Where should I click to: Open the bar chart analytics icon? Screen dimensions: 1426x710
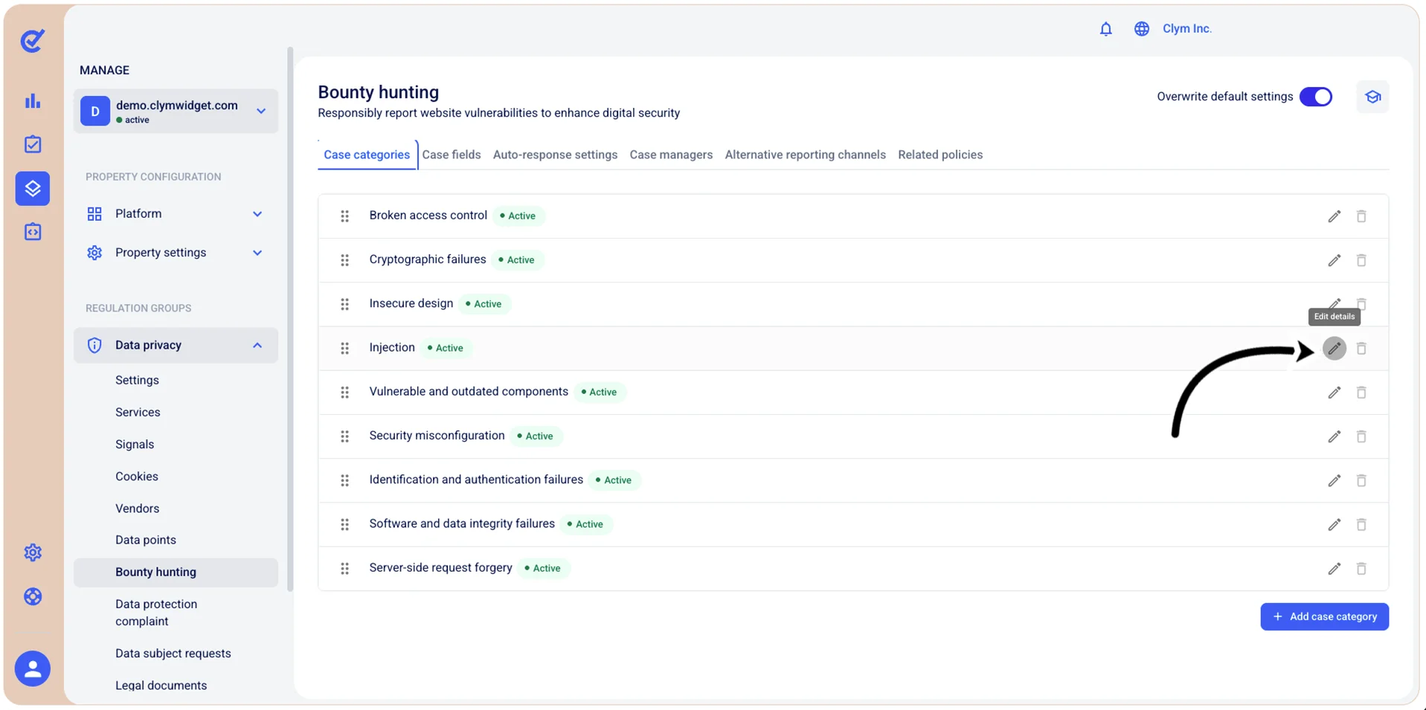[33, 101]
